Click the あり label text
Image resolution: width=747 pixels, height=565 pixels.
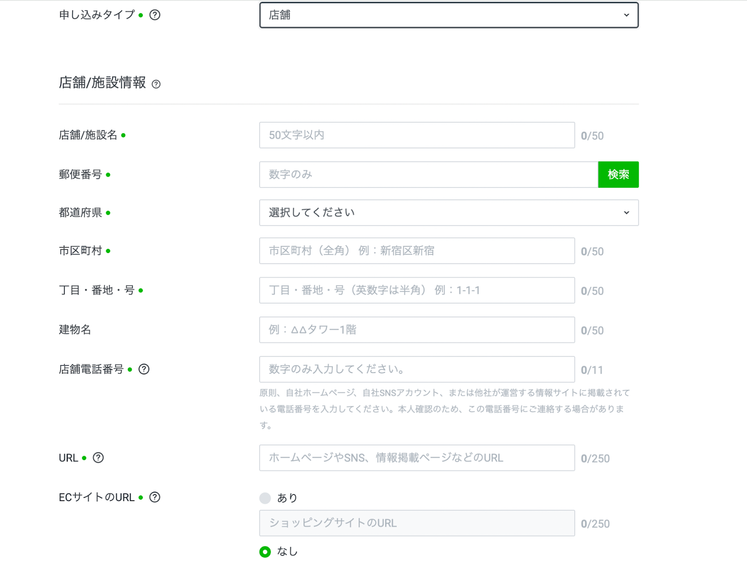coord(287,498)
